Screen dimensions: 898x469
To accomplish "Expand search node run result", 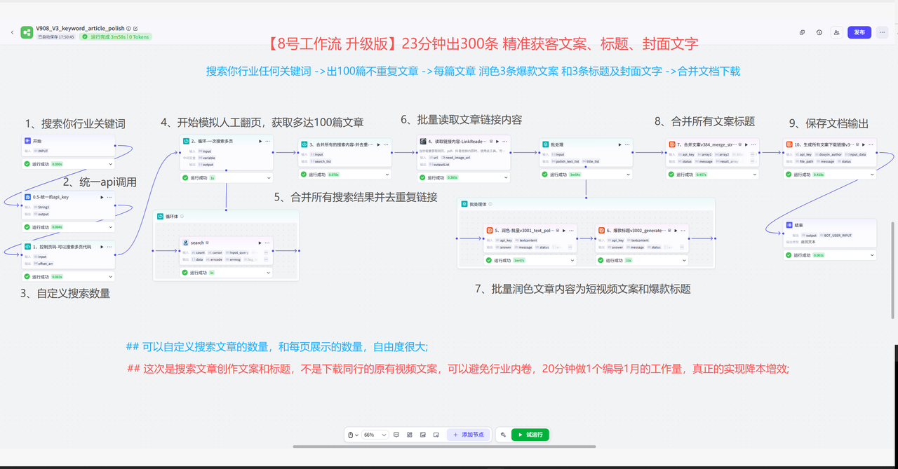I will (269, 273).
